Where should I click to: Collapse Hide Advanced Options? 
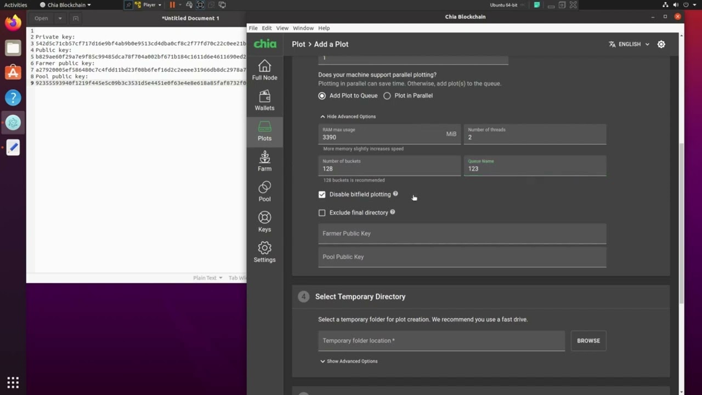click(x=348, y=116)
